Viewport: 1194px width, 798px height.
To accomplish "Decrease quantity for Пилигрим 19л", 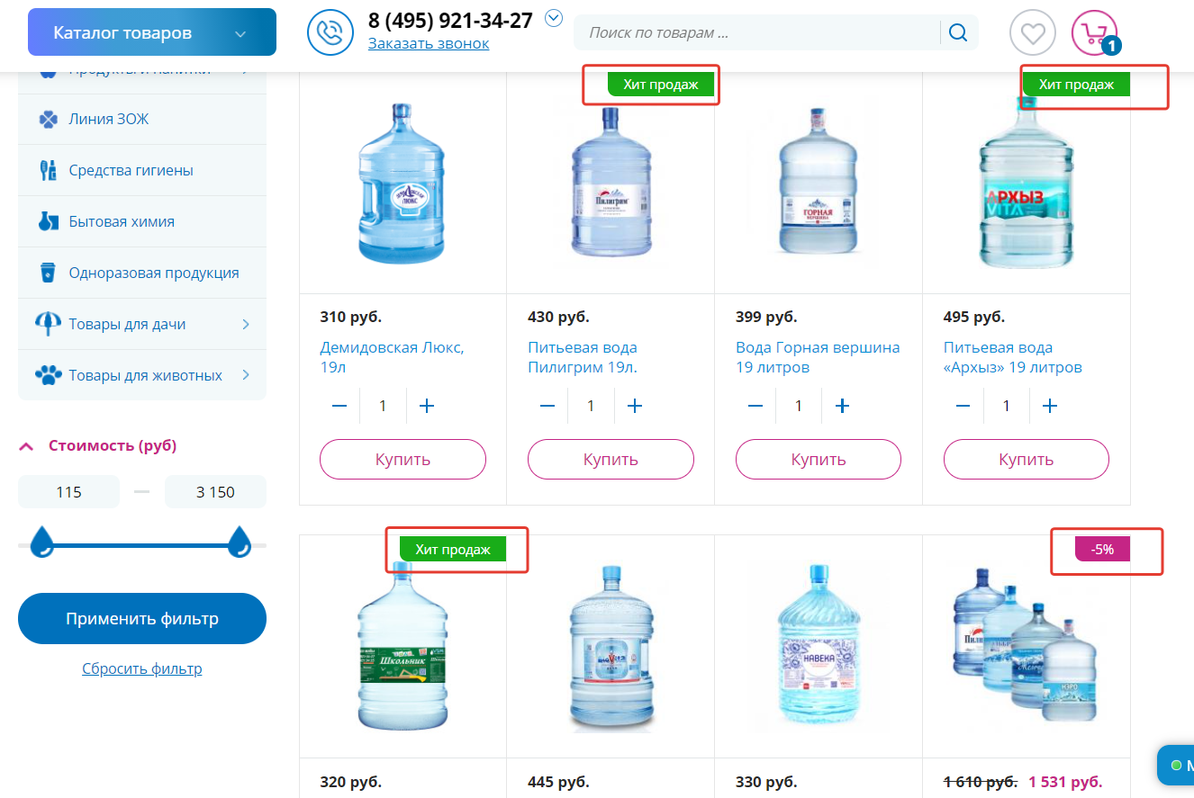I will [547, 406].
